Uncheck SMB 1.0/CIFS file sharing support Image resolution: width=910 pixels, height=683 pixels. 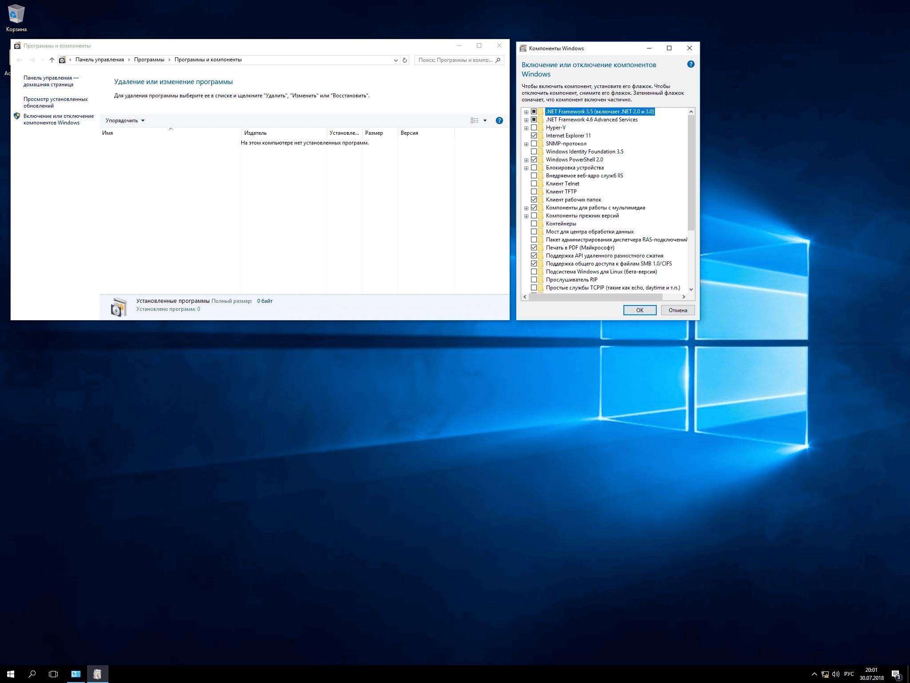click(534, 264)
